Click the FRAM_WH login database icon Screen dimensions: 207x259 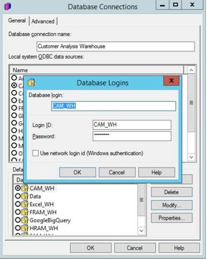[25, 212]
